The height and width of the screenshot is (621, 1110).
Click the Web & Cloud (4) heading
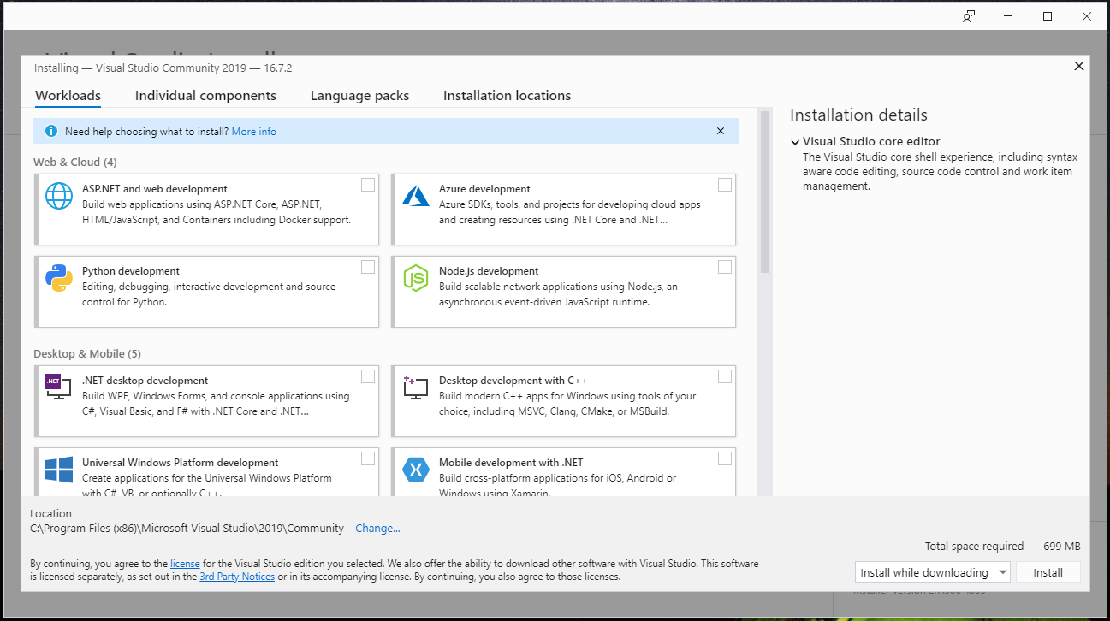tap(75, 162)
